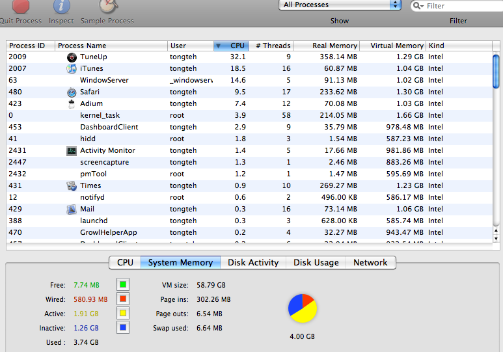Click the Used 3.74 GB value
Screen dimensions: 503x352
point(86,342)
